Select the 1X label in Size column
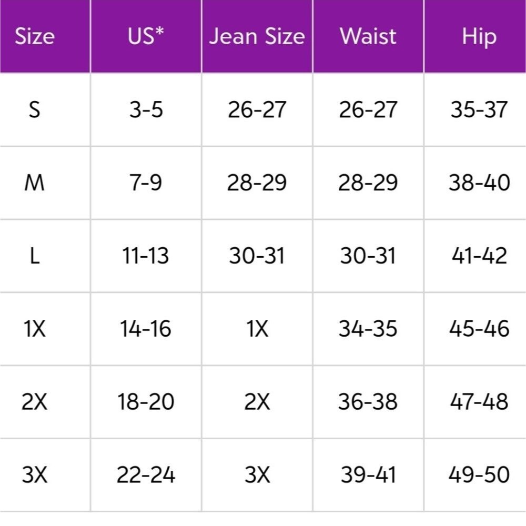 click(35, 328)
